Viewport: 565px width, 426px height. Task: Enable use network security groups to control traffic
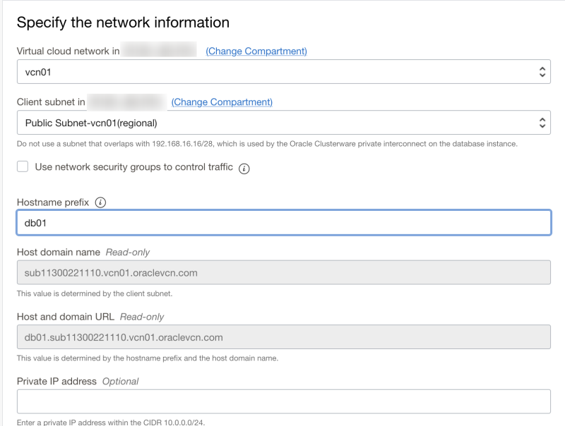[22, 167]
